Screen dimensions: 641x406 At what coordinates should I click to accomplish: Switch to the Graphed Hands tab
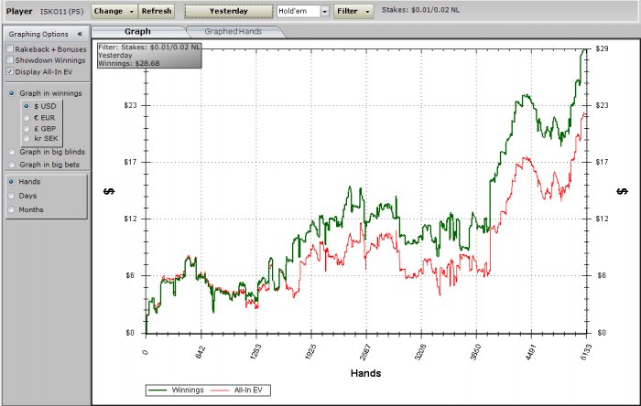[233, 31]
